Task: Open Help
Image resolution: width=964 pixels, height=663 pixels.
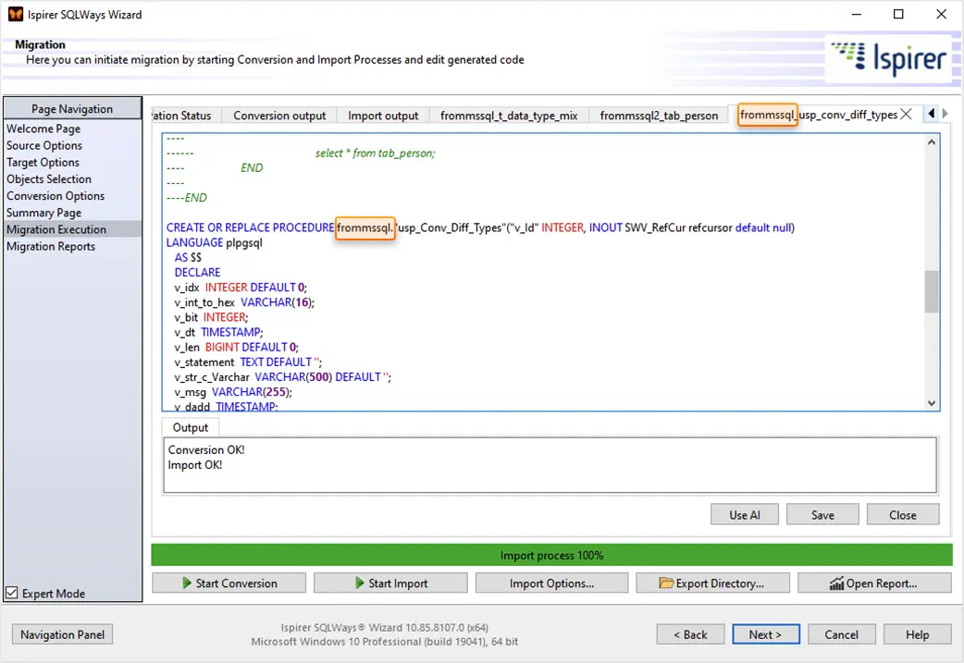Action: 917,634
